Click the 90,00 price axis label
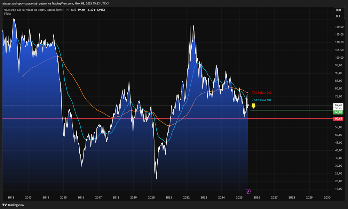 coord(339,73)
